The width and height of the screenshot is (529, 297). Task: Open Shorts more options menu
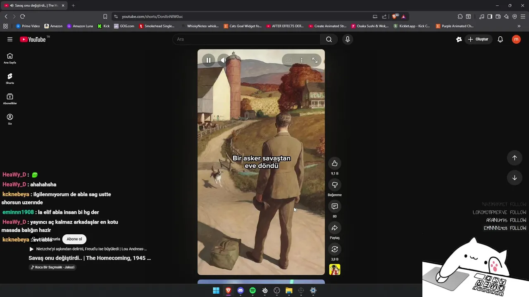coord(302,60)
